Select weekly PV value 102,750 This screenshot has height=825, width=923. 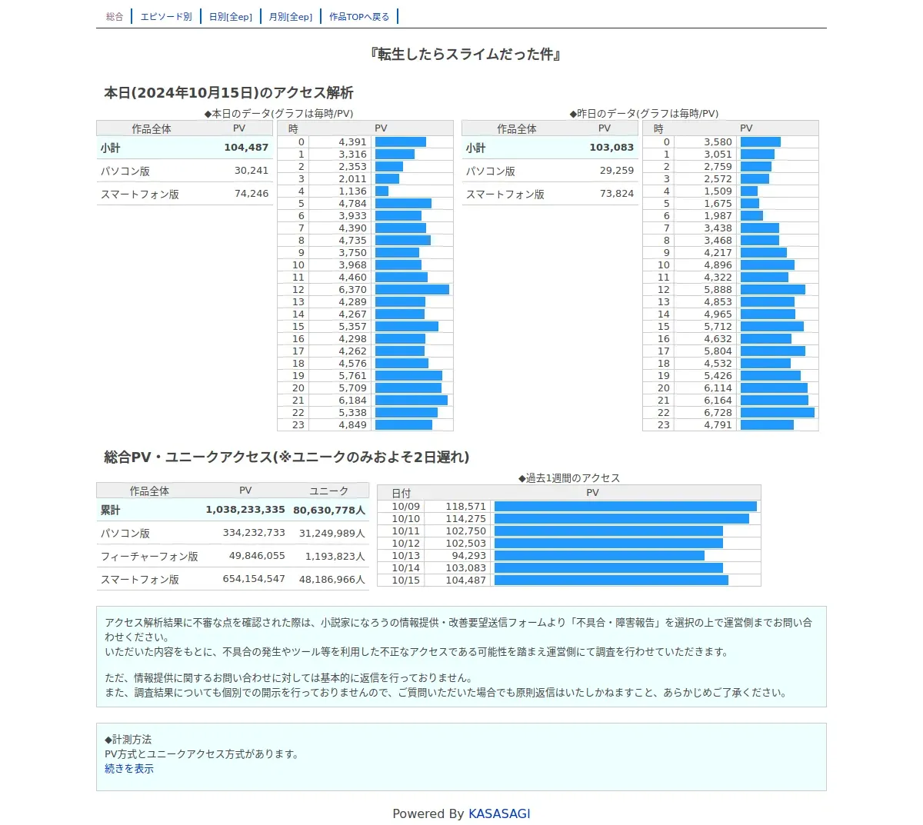point(465,531)
